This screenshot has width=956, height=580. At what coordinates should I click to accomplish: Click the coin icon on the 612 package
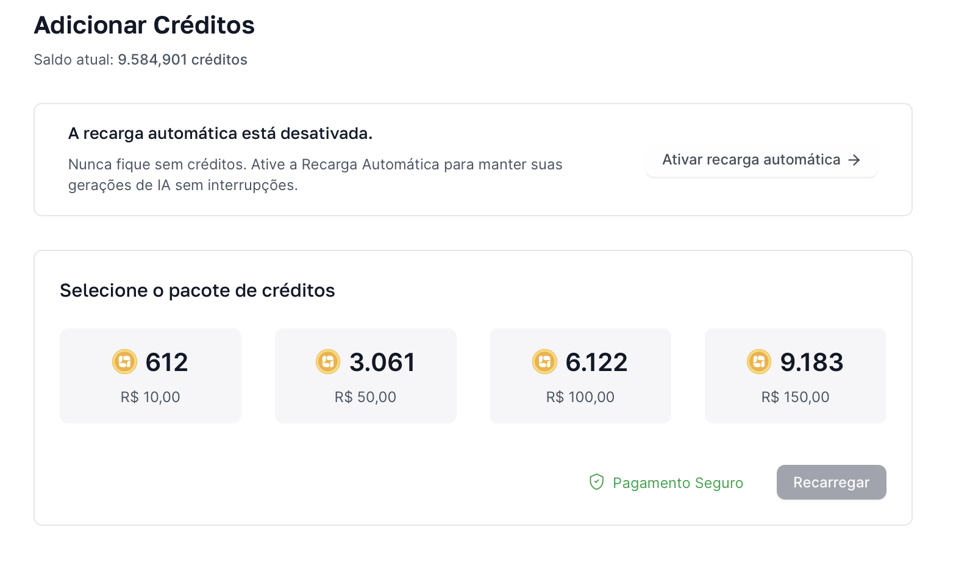[x=124, y=362]
